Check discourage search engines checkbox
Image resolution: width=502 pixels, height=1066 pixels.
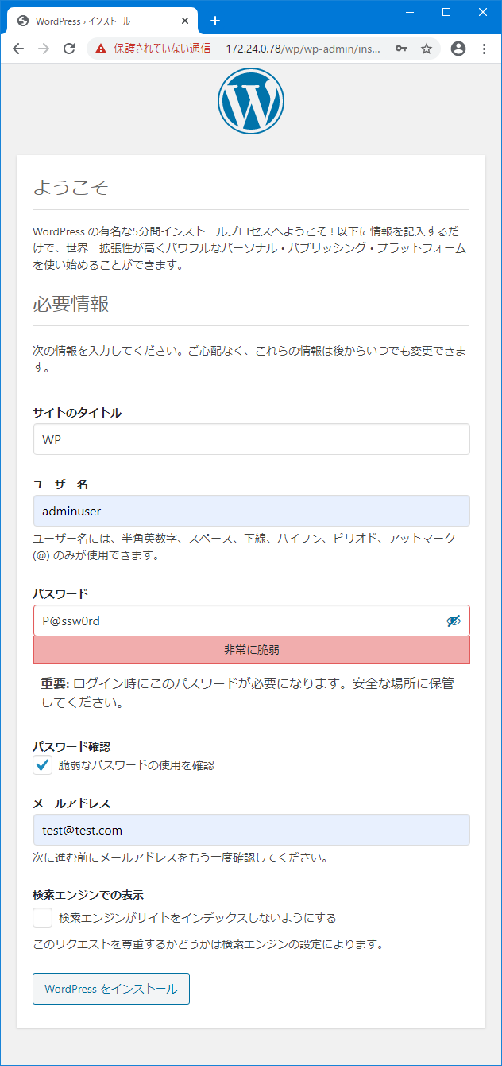(x=42, y=918)
